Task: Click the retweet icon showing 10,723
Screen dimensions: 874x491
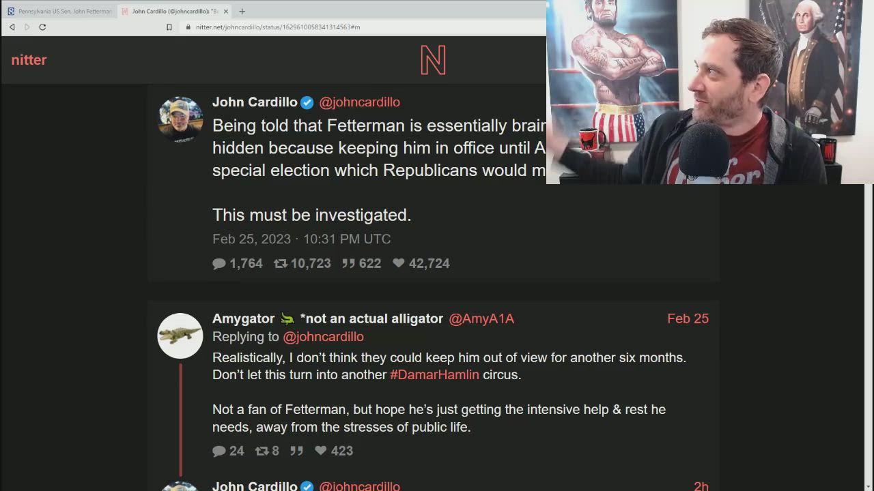Action: 280,263
